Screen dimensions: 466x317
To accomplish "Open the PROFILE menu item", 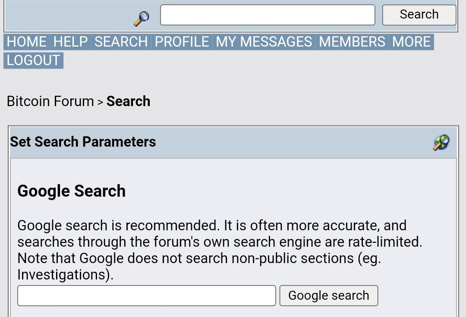I will click(182, 42).
